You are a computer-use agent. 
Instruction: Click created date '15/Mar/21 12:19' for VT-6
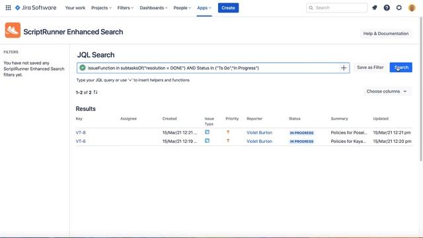(x=180, y=141)
